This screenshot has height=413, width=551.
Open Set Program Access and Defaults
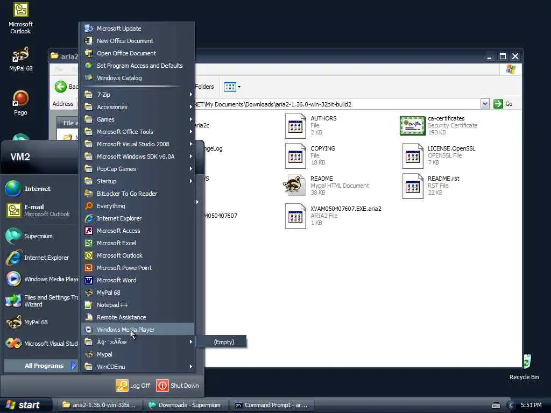(x=137, y=66)
